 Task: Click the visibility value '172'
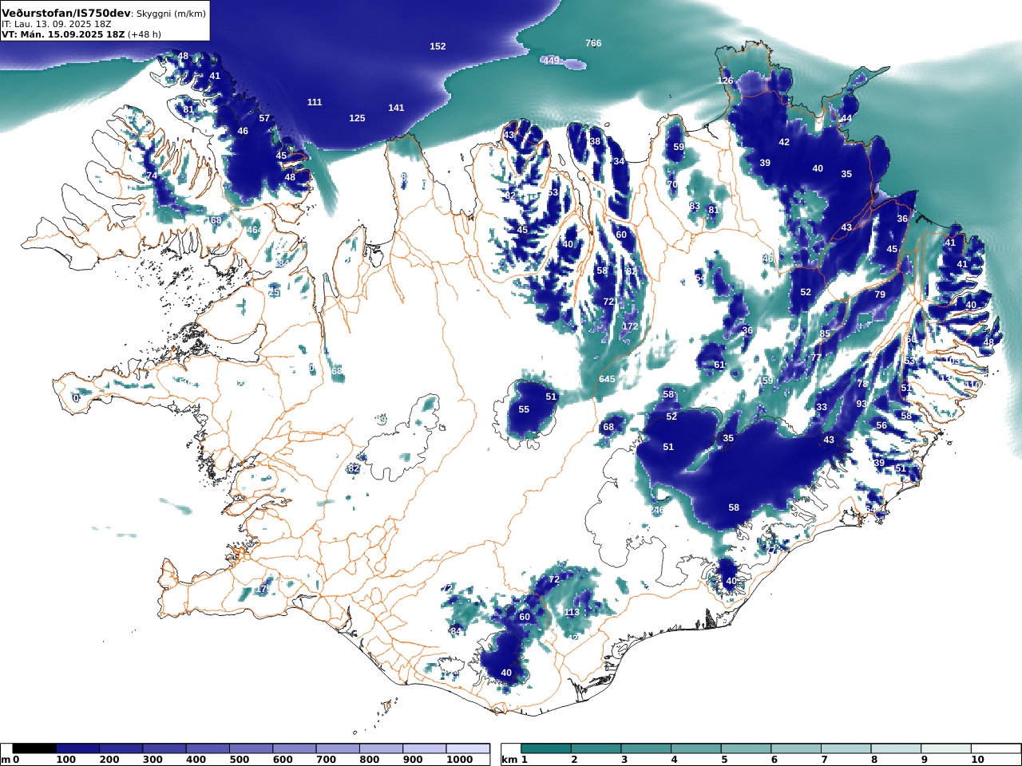630,326
